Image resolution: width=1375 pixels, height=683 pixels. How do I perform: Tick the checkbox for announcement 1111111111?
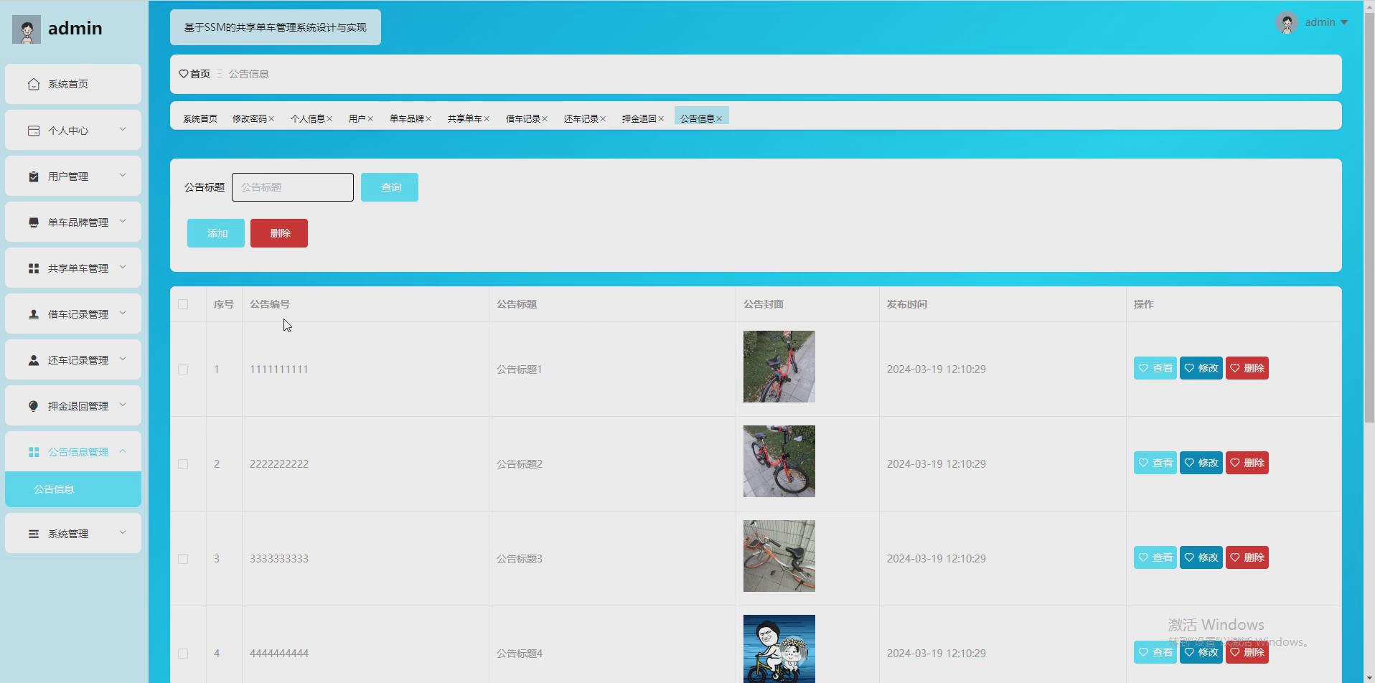pos(183,369)
